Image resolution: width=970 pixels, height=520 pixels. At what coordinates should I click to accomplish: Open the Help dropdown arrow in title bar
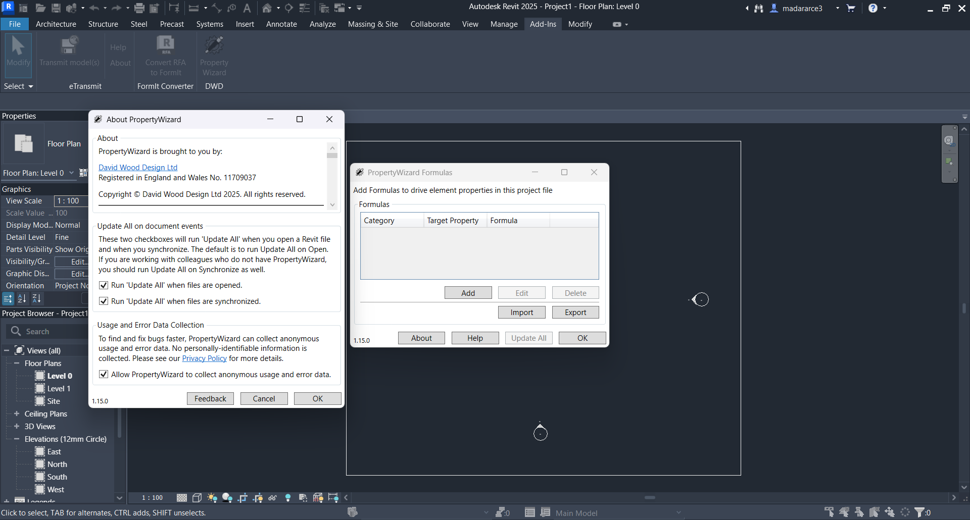[885, 8]
